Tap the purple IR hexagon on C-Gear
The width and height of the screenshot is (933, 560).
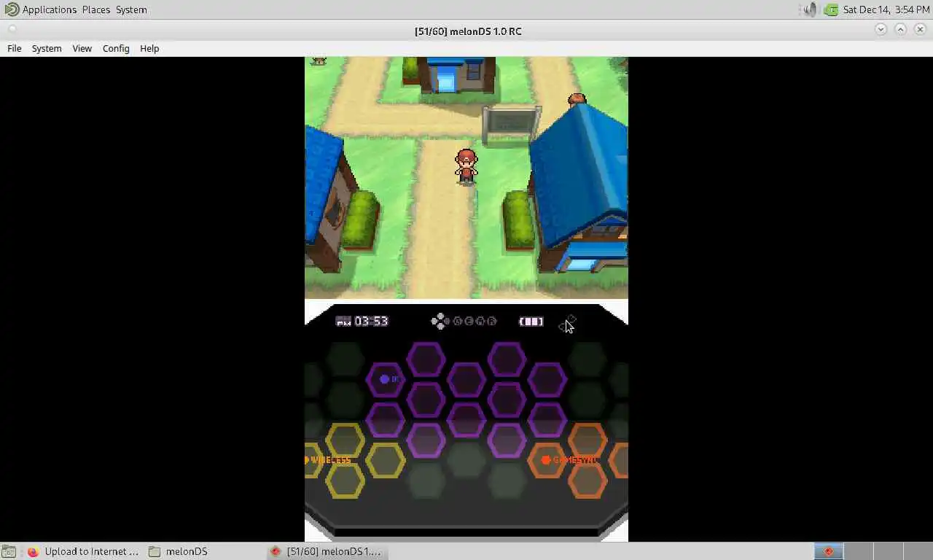point(386,379)
